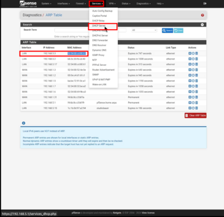
Task: Collapse the Search panel minus icon
Action: click(202, 25)
